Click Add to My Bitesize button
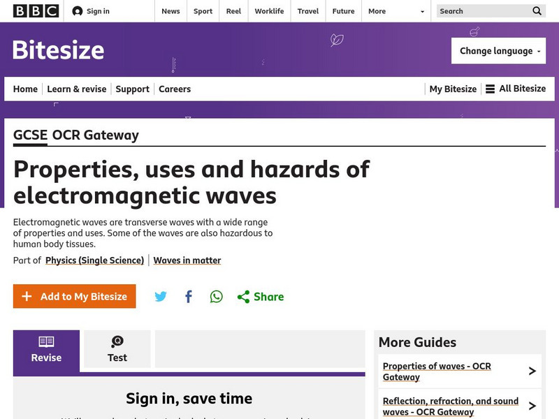559x419 pixels. pyautogui.click(x=75, y=297)
